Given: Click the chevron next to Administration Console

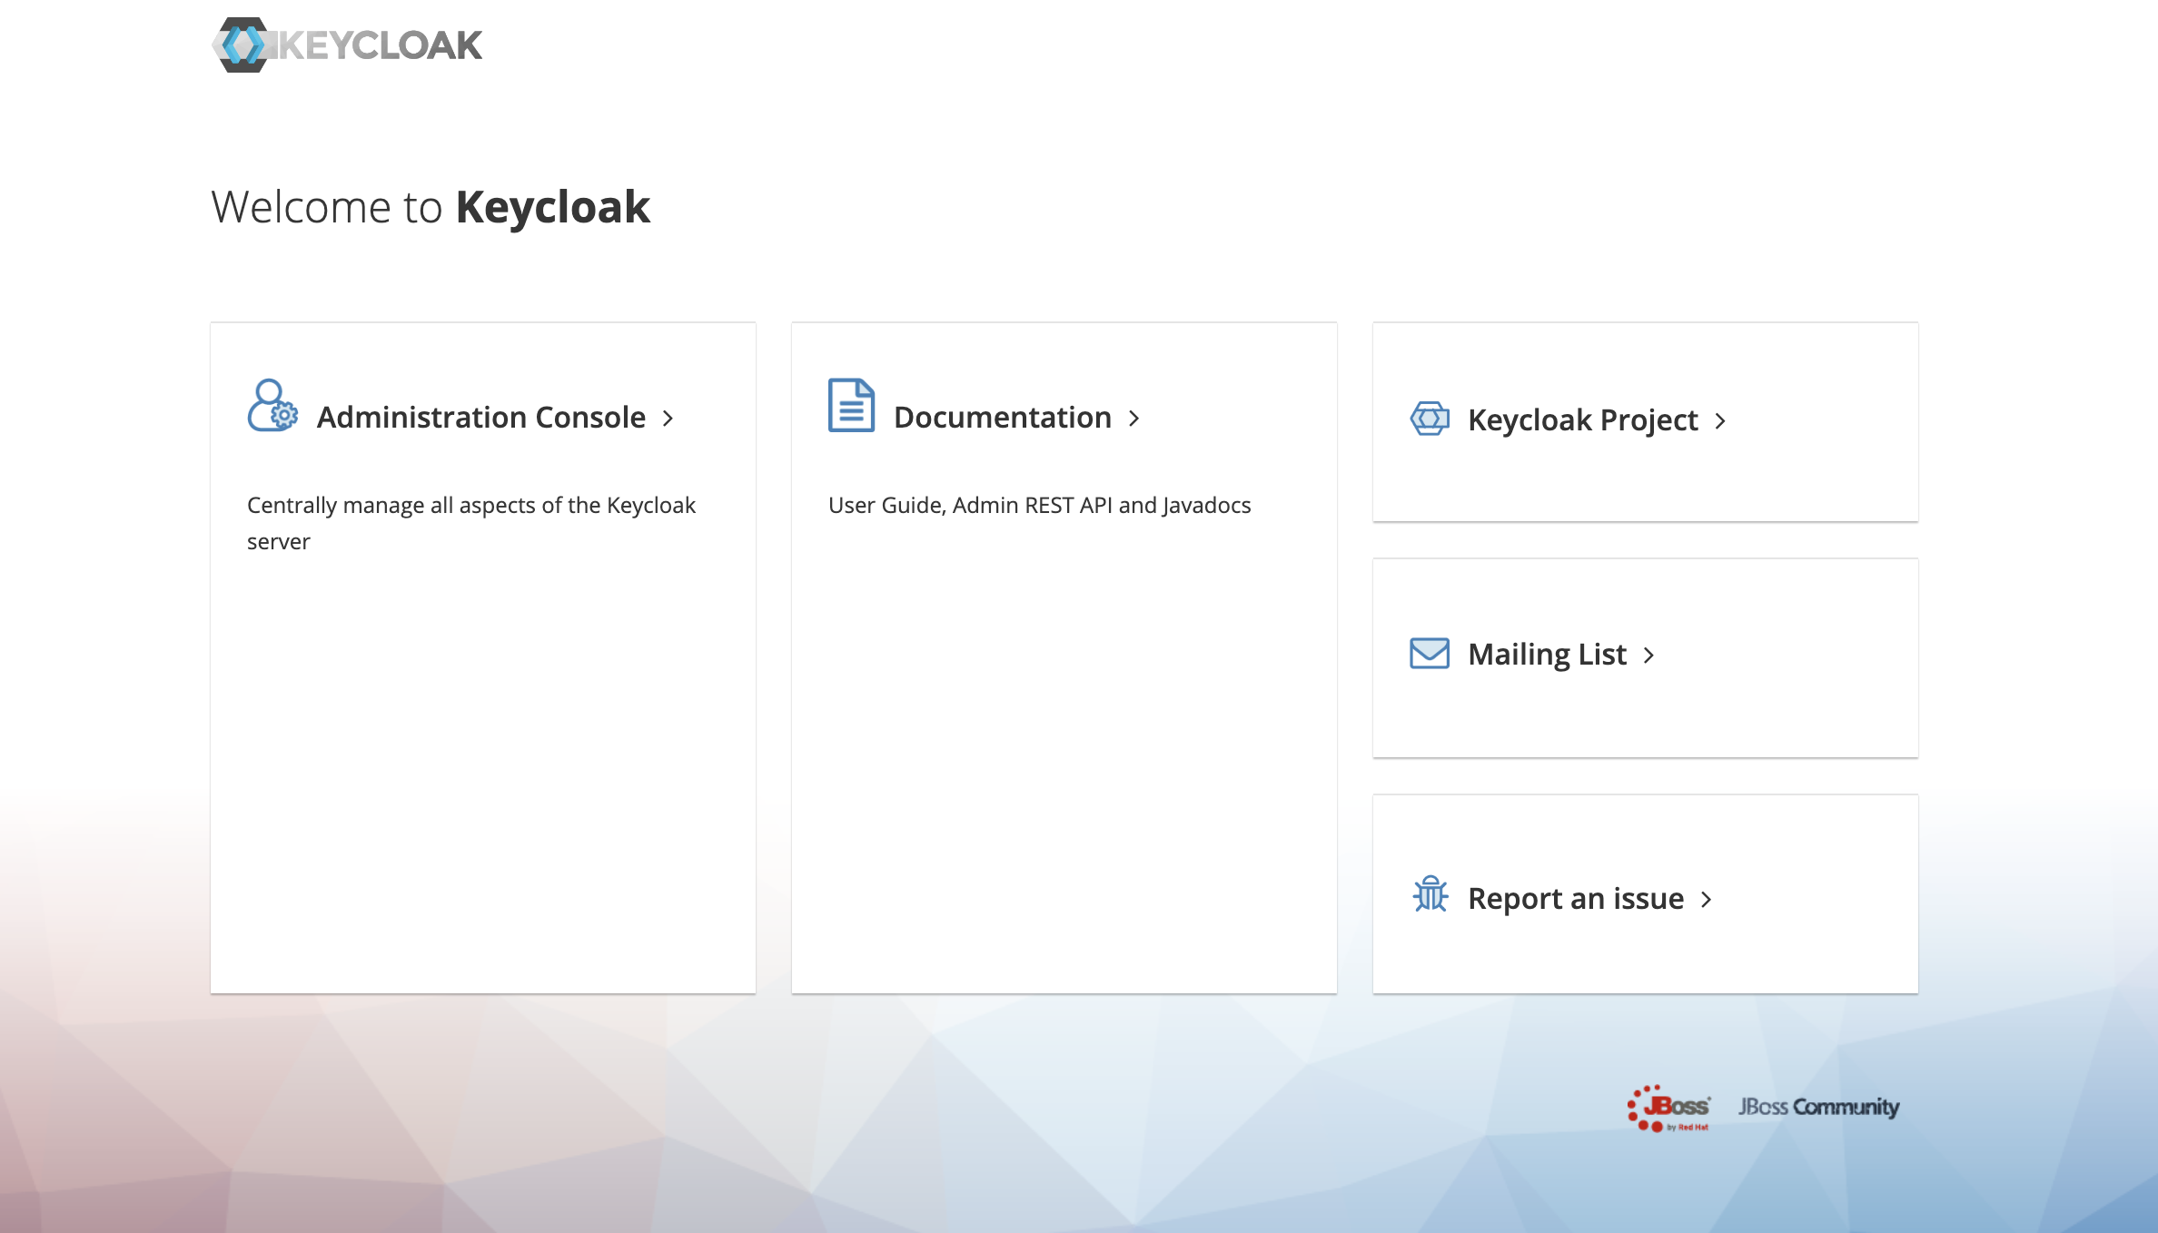Looking at the screenshot, I should (x=668, y=419).
